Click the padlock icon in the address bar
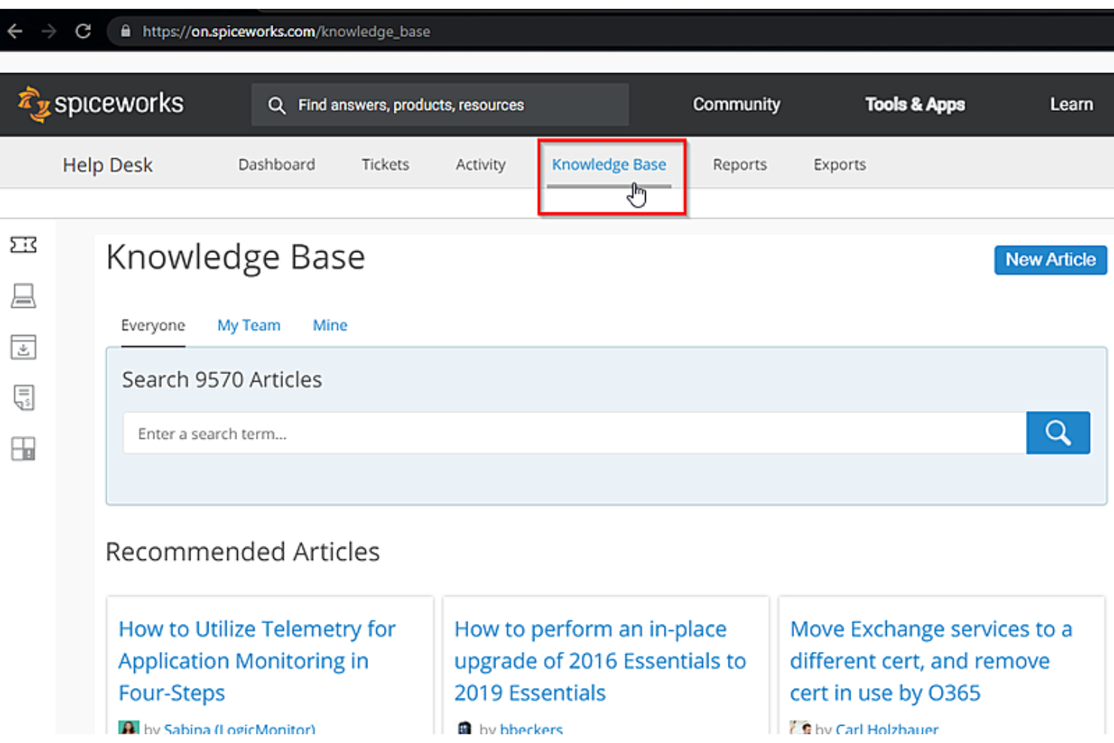Viewport: 1114px width, 743px height. click(x=125, y=32)
